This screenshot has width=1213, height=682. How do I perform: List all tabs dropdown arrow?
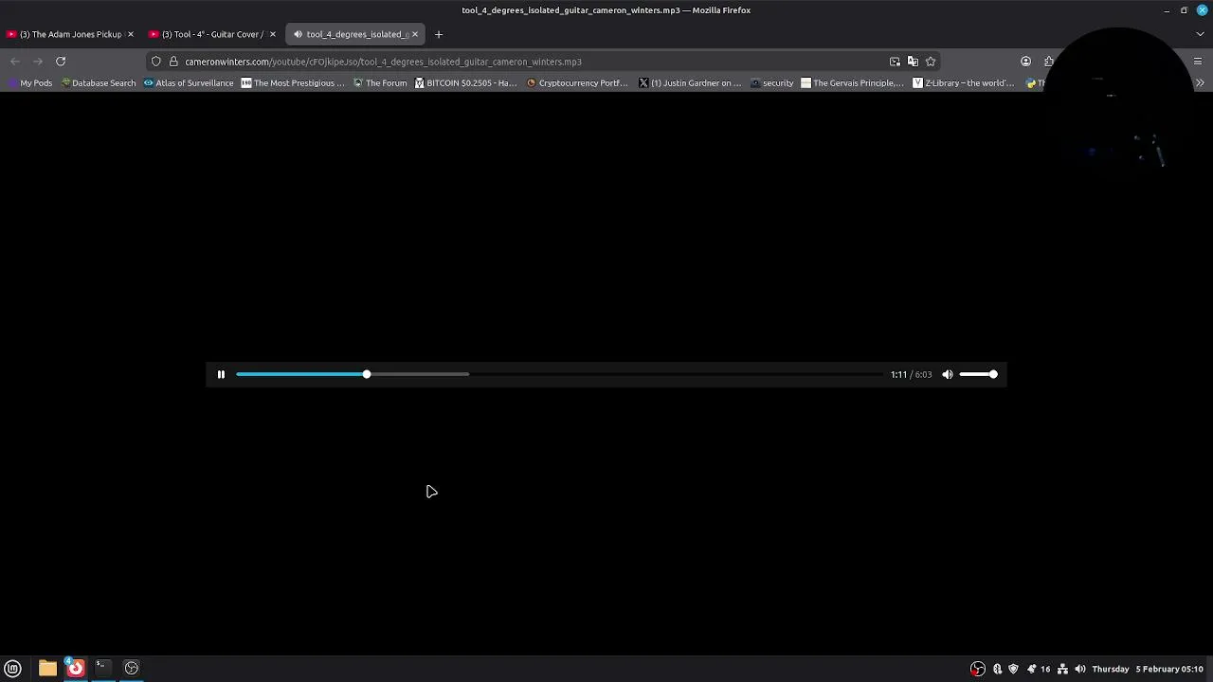pos(1200,34)
